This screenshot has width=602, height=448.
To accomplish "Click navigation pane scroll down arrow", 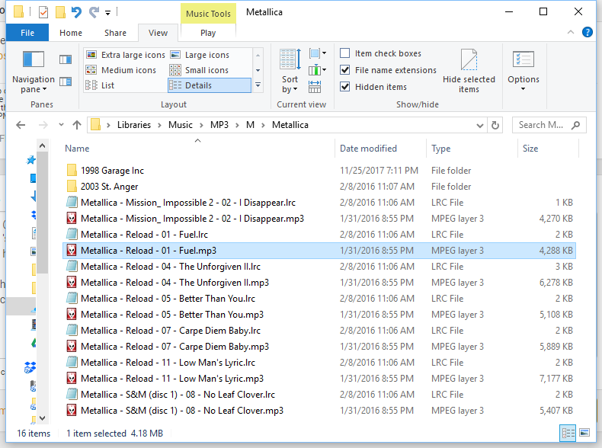I will 42,418.
